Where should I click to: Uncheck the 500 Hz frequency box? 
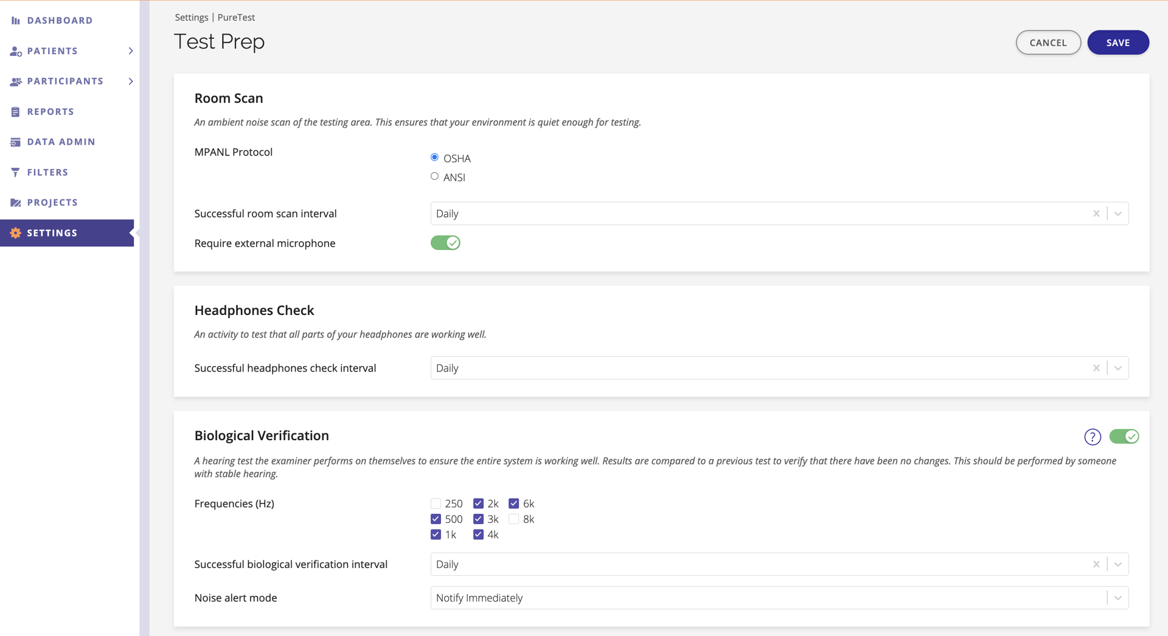click(x=436, y=519)
